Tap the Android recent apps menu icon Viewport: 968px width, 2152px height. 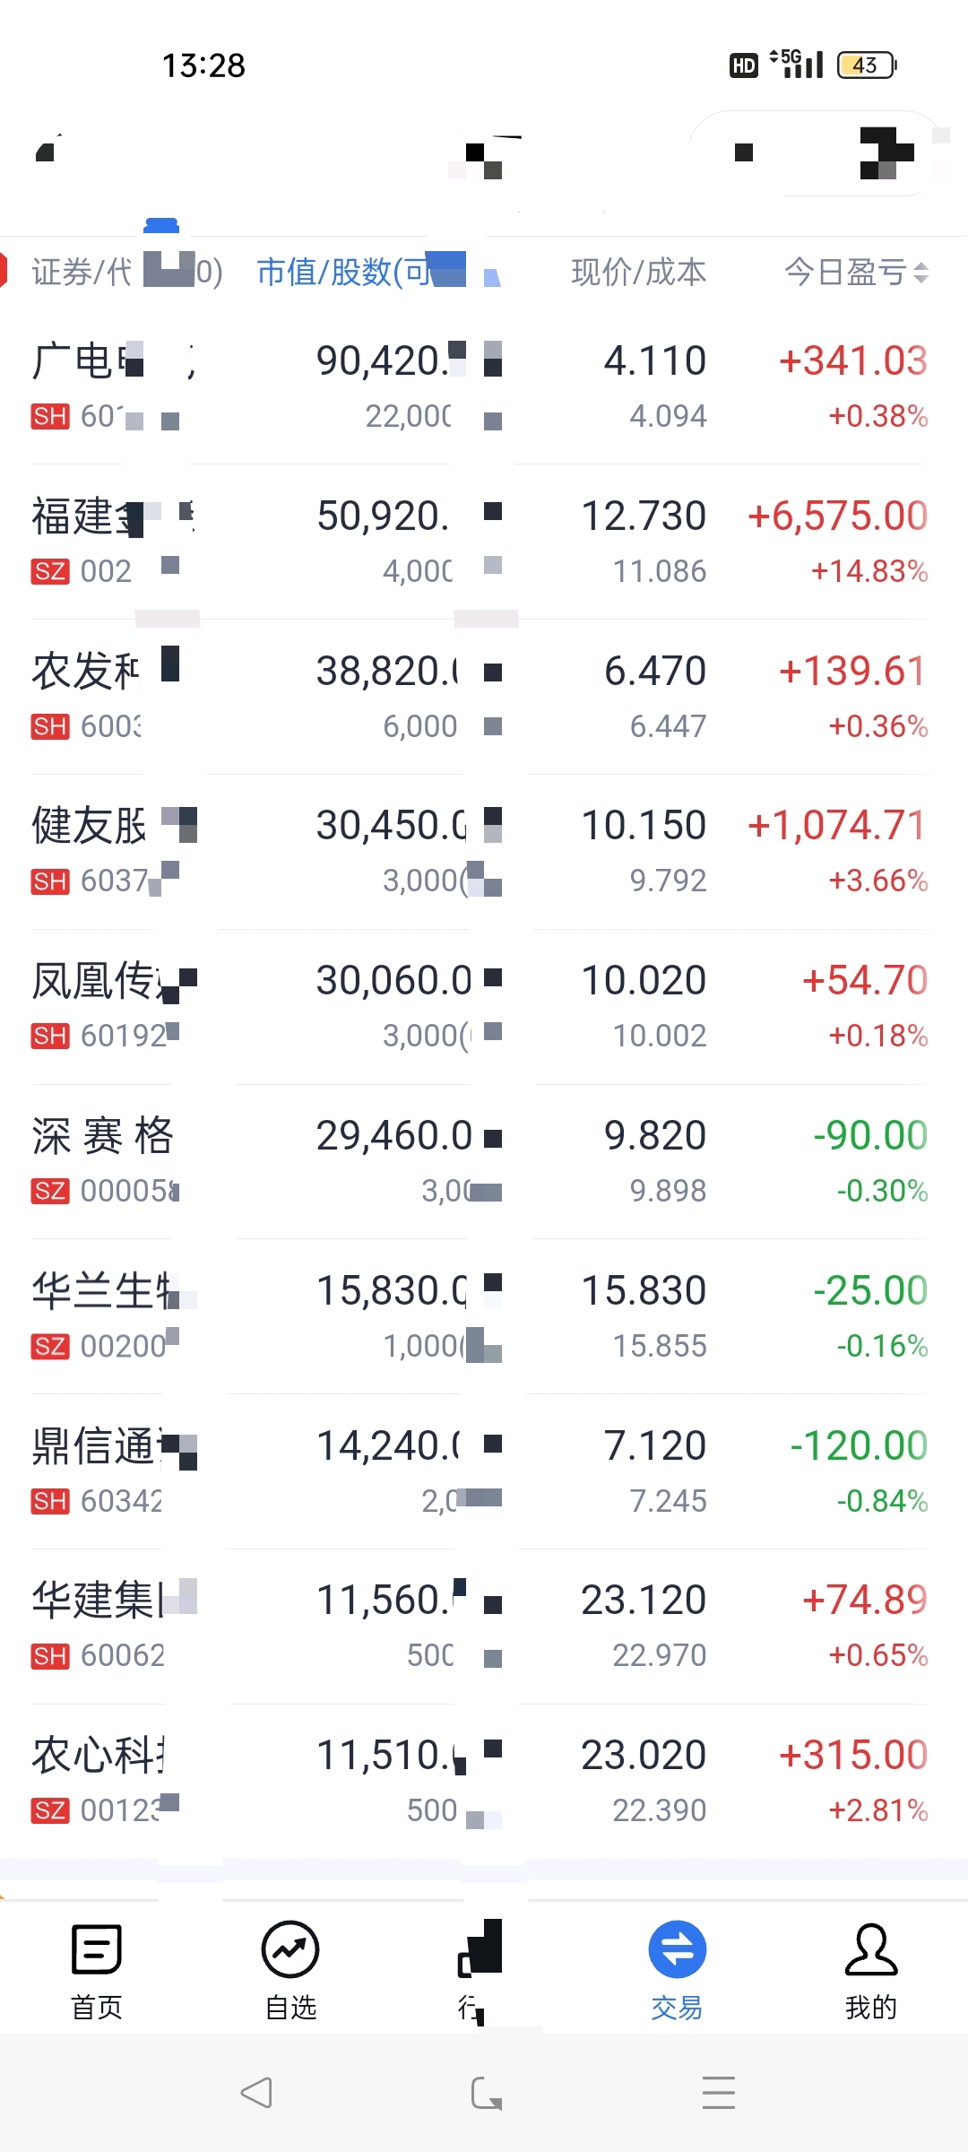719,2093
